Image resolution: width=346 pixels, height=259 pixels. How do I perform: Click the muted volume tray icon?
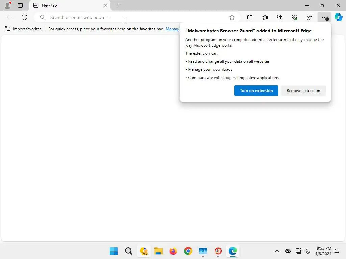pyautogui.click(x=307, y=251)
